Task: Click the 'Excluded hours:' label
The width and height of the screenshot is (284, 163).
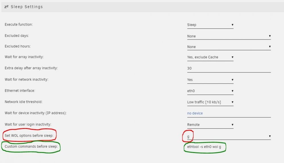Action: tap(18, 46)
